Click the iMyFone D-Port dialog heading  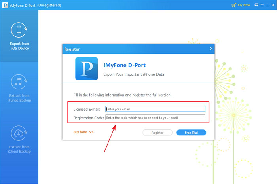pos(125,65)
